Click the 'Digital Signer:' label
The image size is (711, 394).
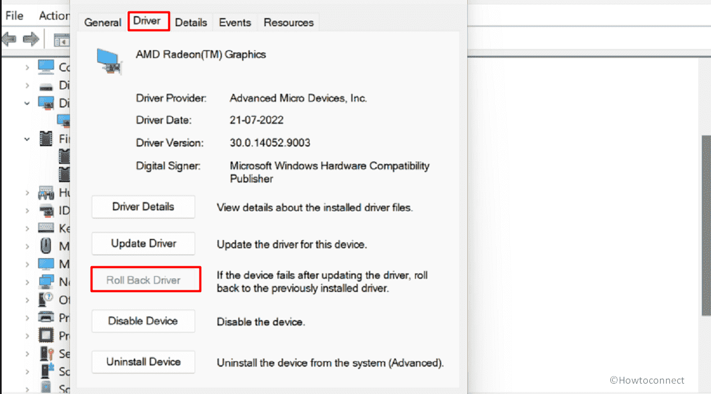tap(168, 166)
